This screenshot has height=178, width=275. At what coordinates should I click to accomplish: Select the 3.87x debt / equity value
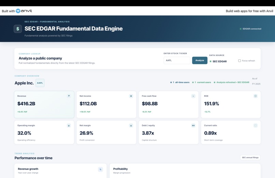click(148, 133)
